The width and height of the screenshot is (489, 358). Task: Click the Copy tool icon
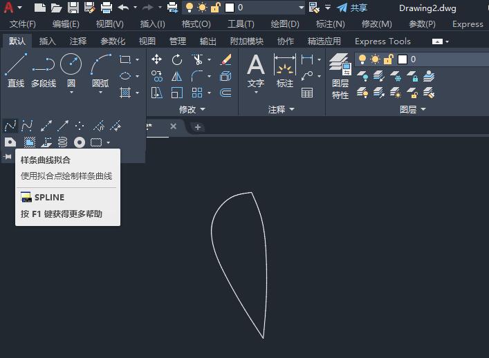pos(156,76)
